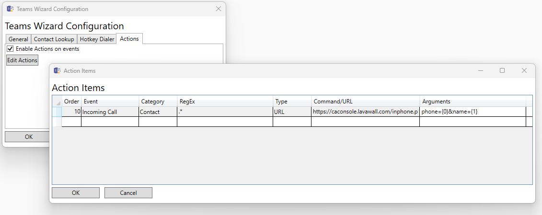Close the Teams Wizard Configuration window
The height and width of the screenshot is (215, 542).
coord(219,9)
